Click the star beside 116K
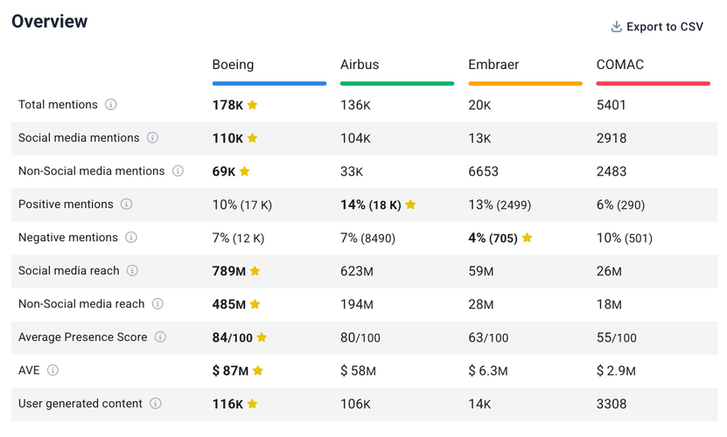This screenshot has height=437, width=727. pyautogui.click(x=252, y=404)
